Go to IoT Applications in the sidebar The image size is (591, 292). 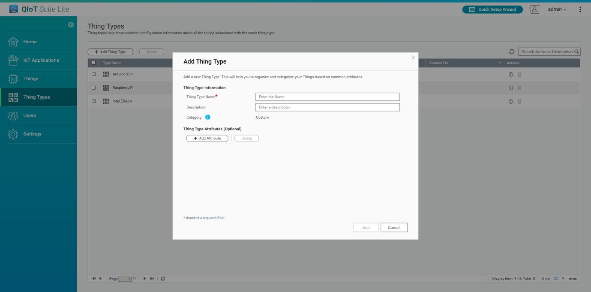click(x=41, y=60)
